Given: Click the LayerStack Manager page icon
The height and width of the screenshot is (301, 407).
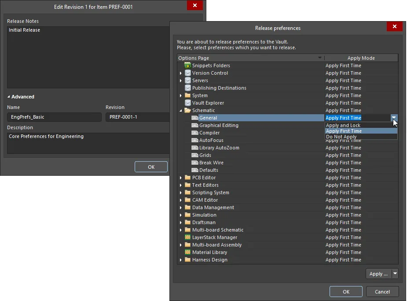Looking at the screenshot, I should (187, 237).
